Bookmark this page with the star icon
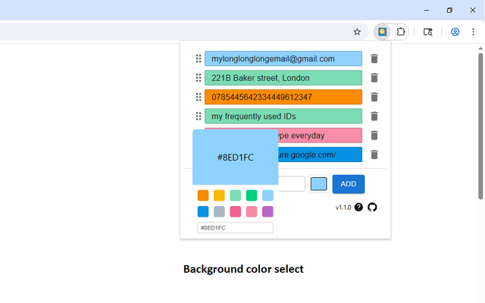 click(x=357, y=33)
